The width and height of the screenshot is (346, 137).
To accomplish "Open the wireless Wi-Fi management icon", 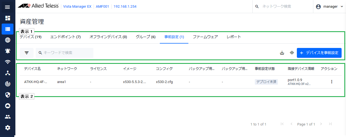I will click(x=7, y=62).
